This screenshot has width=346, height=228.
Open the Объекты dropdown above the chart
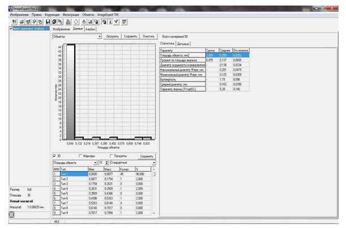click(100, 36)
